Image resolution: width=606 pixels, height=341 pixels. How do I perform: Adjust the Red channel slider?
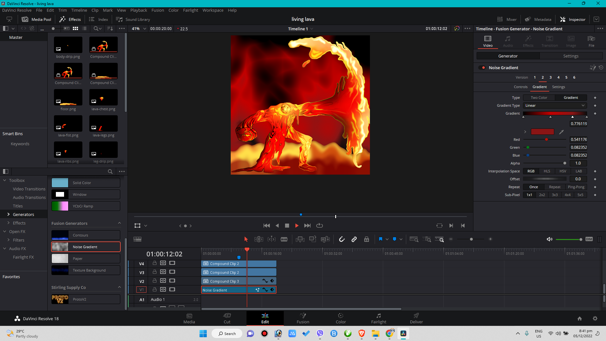click(544, 140)
